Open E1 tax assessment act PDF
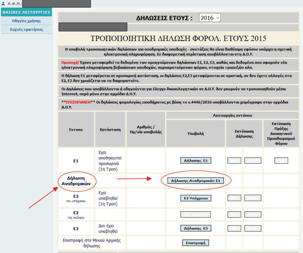The width and height of the screenshot is (303, 253). 281,160
